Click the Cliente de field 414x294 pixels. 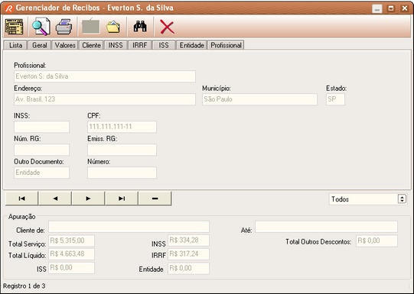coord(129,227)
